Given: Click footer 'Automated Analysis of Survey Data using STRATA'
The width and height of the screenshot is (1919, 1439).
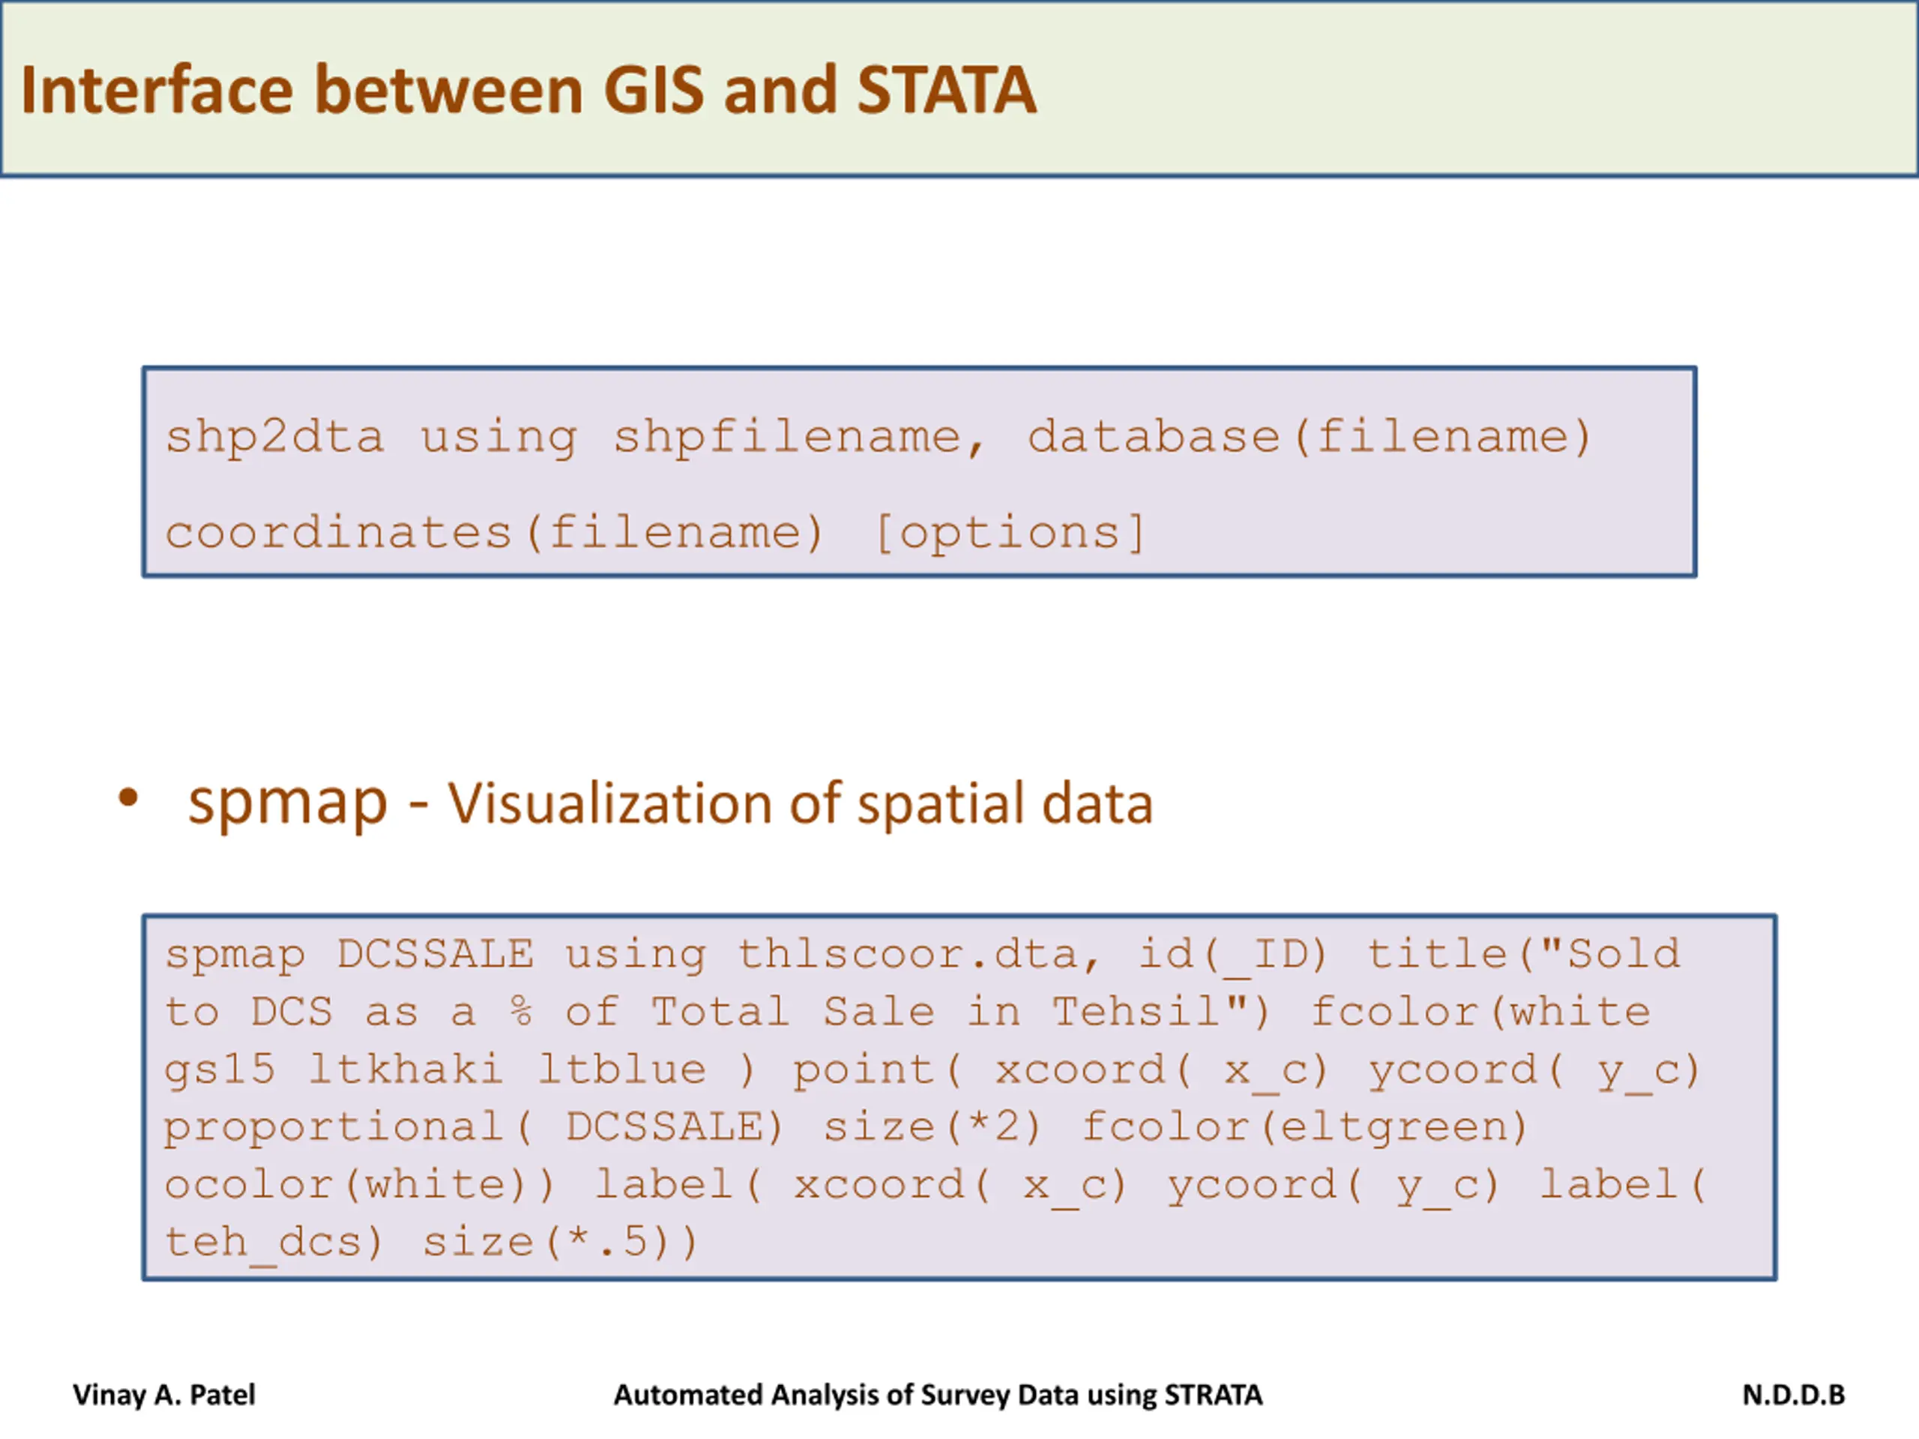Looking at the screenshot, I should 938,1395.
